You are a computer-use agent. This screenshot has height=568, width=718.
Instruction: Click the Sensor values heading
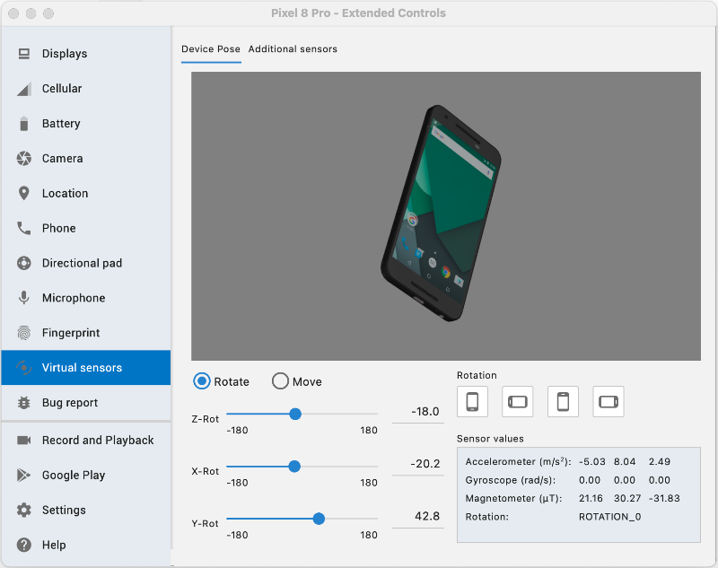[490, 439]
